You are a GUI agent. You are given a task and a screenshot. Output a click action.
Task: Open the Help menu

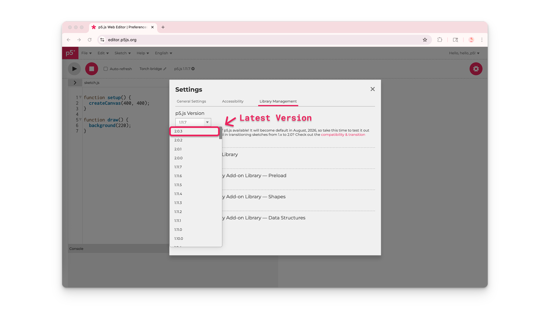[143, 53]
